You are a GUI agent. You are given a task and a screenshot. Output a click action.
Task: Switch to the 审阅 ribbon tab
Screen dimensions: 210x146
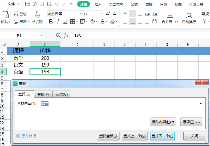point(164,4)
